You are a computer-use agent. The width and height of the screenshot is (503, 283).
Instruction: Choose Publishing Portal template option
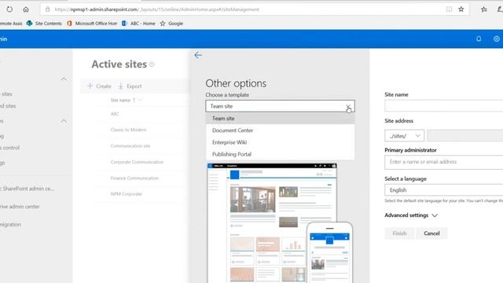(x=280, y=154)
